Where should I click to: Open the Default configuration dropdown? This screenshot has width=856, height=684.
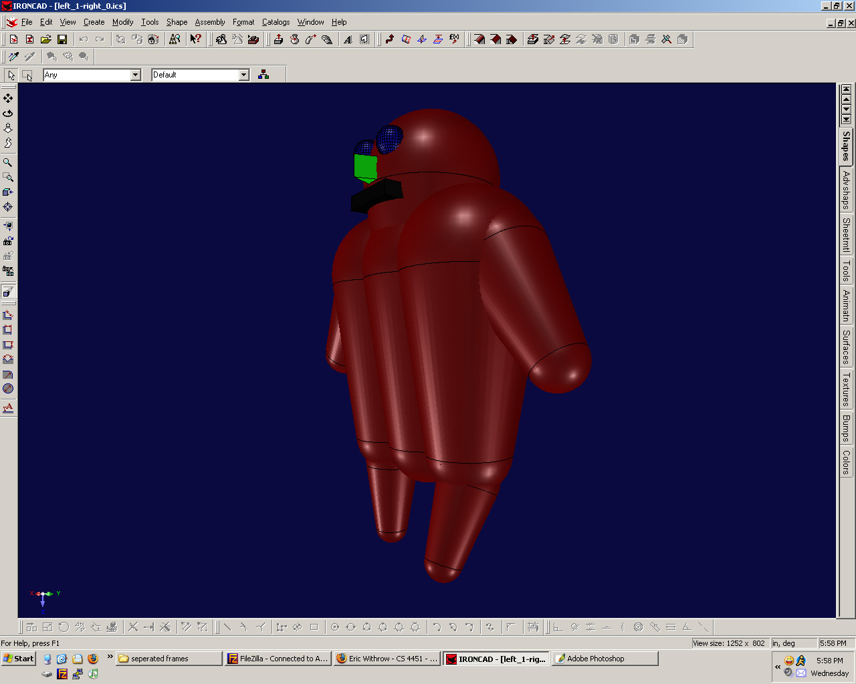click(x=244, y=75)
